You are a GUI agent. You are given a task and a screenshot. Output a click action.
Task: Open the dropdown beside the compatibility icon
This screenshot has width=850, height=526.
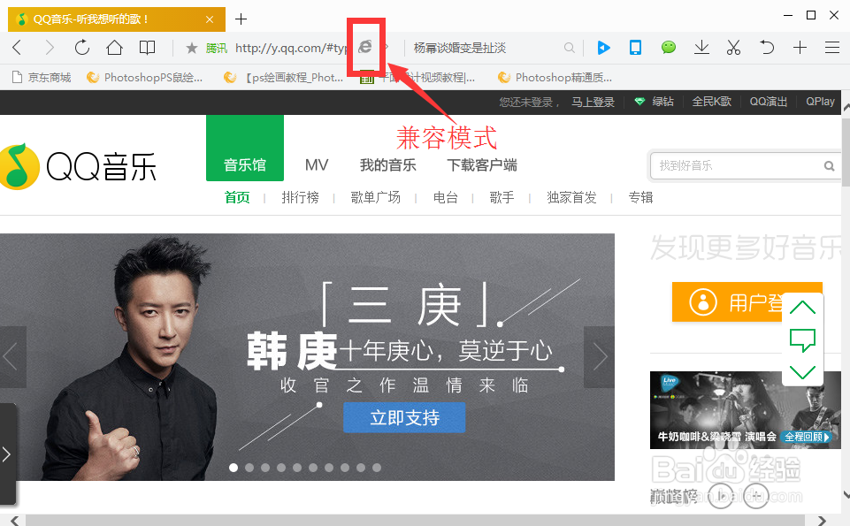pyautogui.click(x=387, y=48)
